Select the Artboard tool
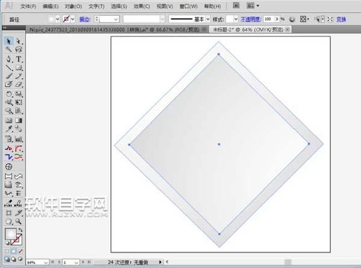The width and height of the screenshot is (361, 268). (x=8, y=213)
